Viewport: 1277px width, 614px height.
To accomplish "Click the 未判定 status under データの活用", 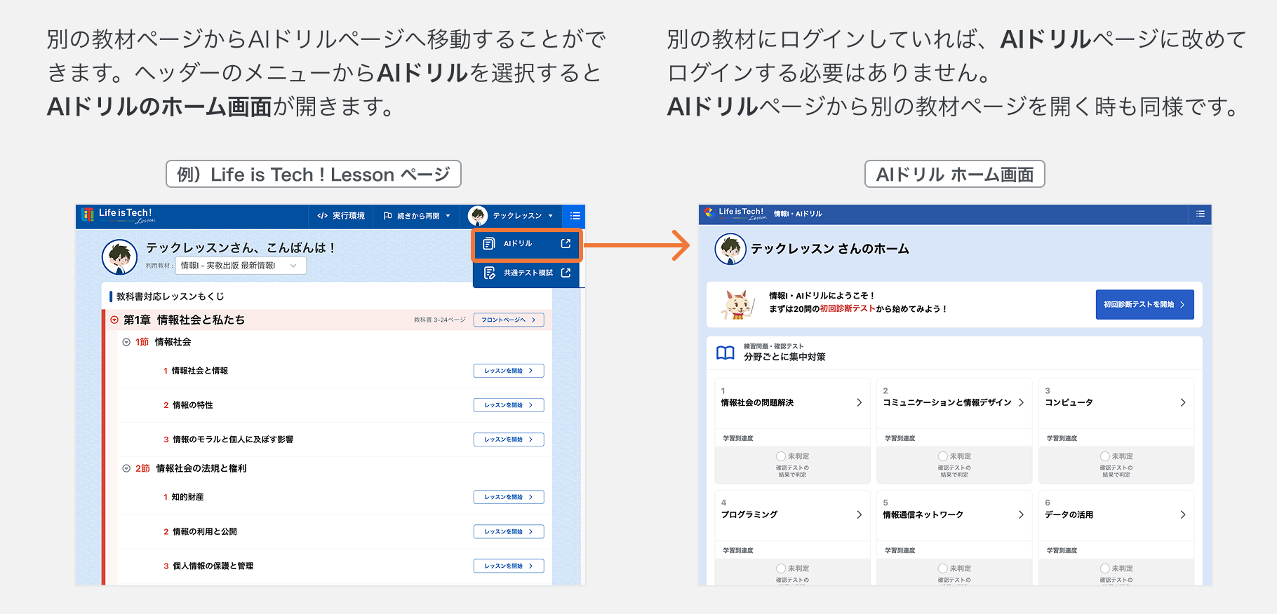I will pyautogui.click(x=1117, y=568).
